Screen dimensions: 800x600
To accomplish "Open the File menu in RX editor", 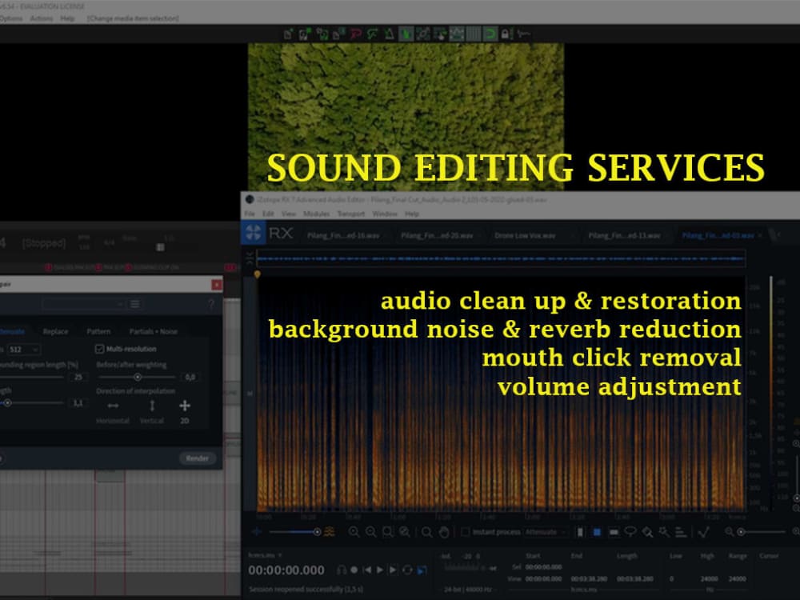I will click(x=250, y=214).
